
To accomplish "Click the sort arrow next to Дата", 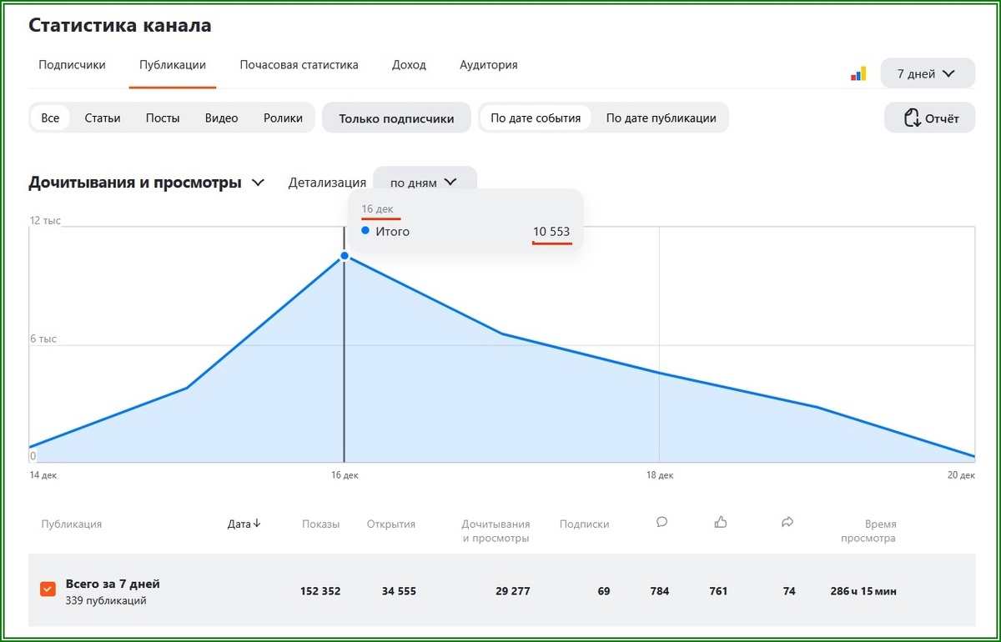I will [x=257, y=524].
